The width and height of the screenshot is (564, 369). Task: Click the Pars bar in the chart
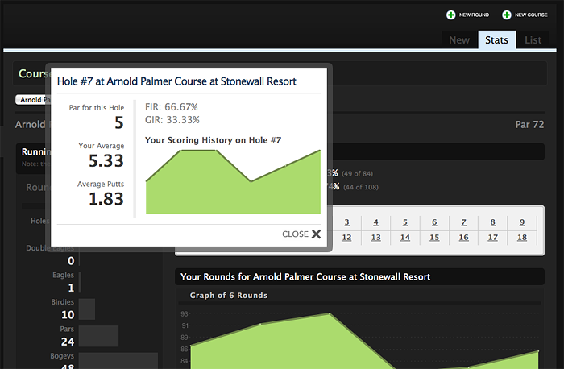click(98, 336)
